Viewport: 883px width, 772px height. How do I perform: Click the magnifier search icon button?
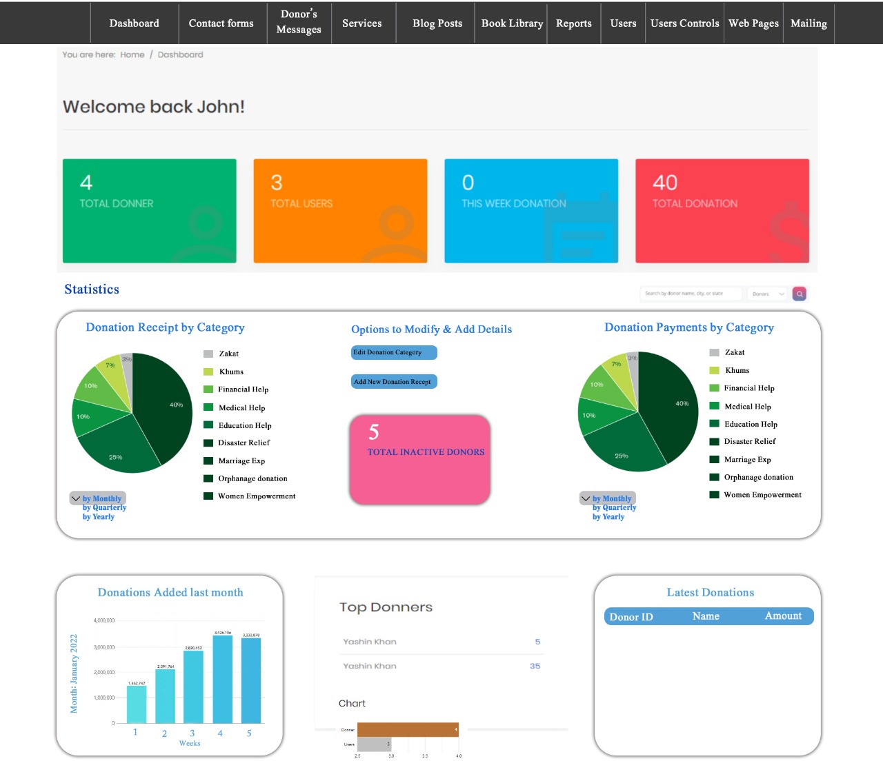click(800, 294)
